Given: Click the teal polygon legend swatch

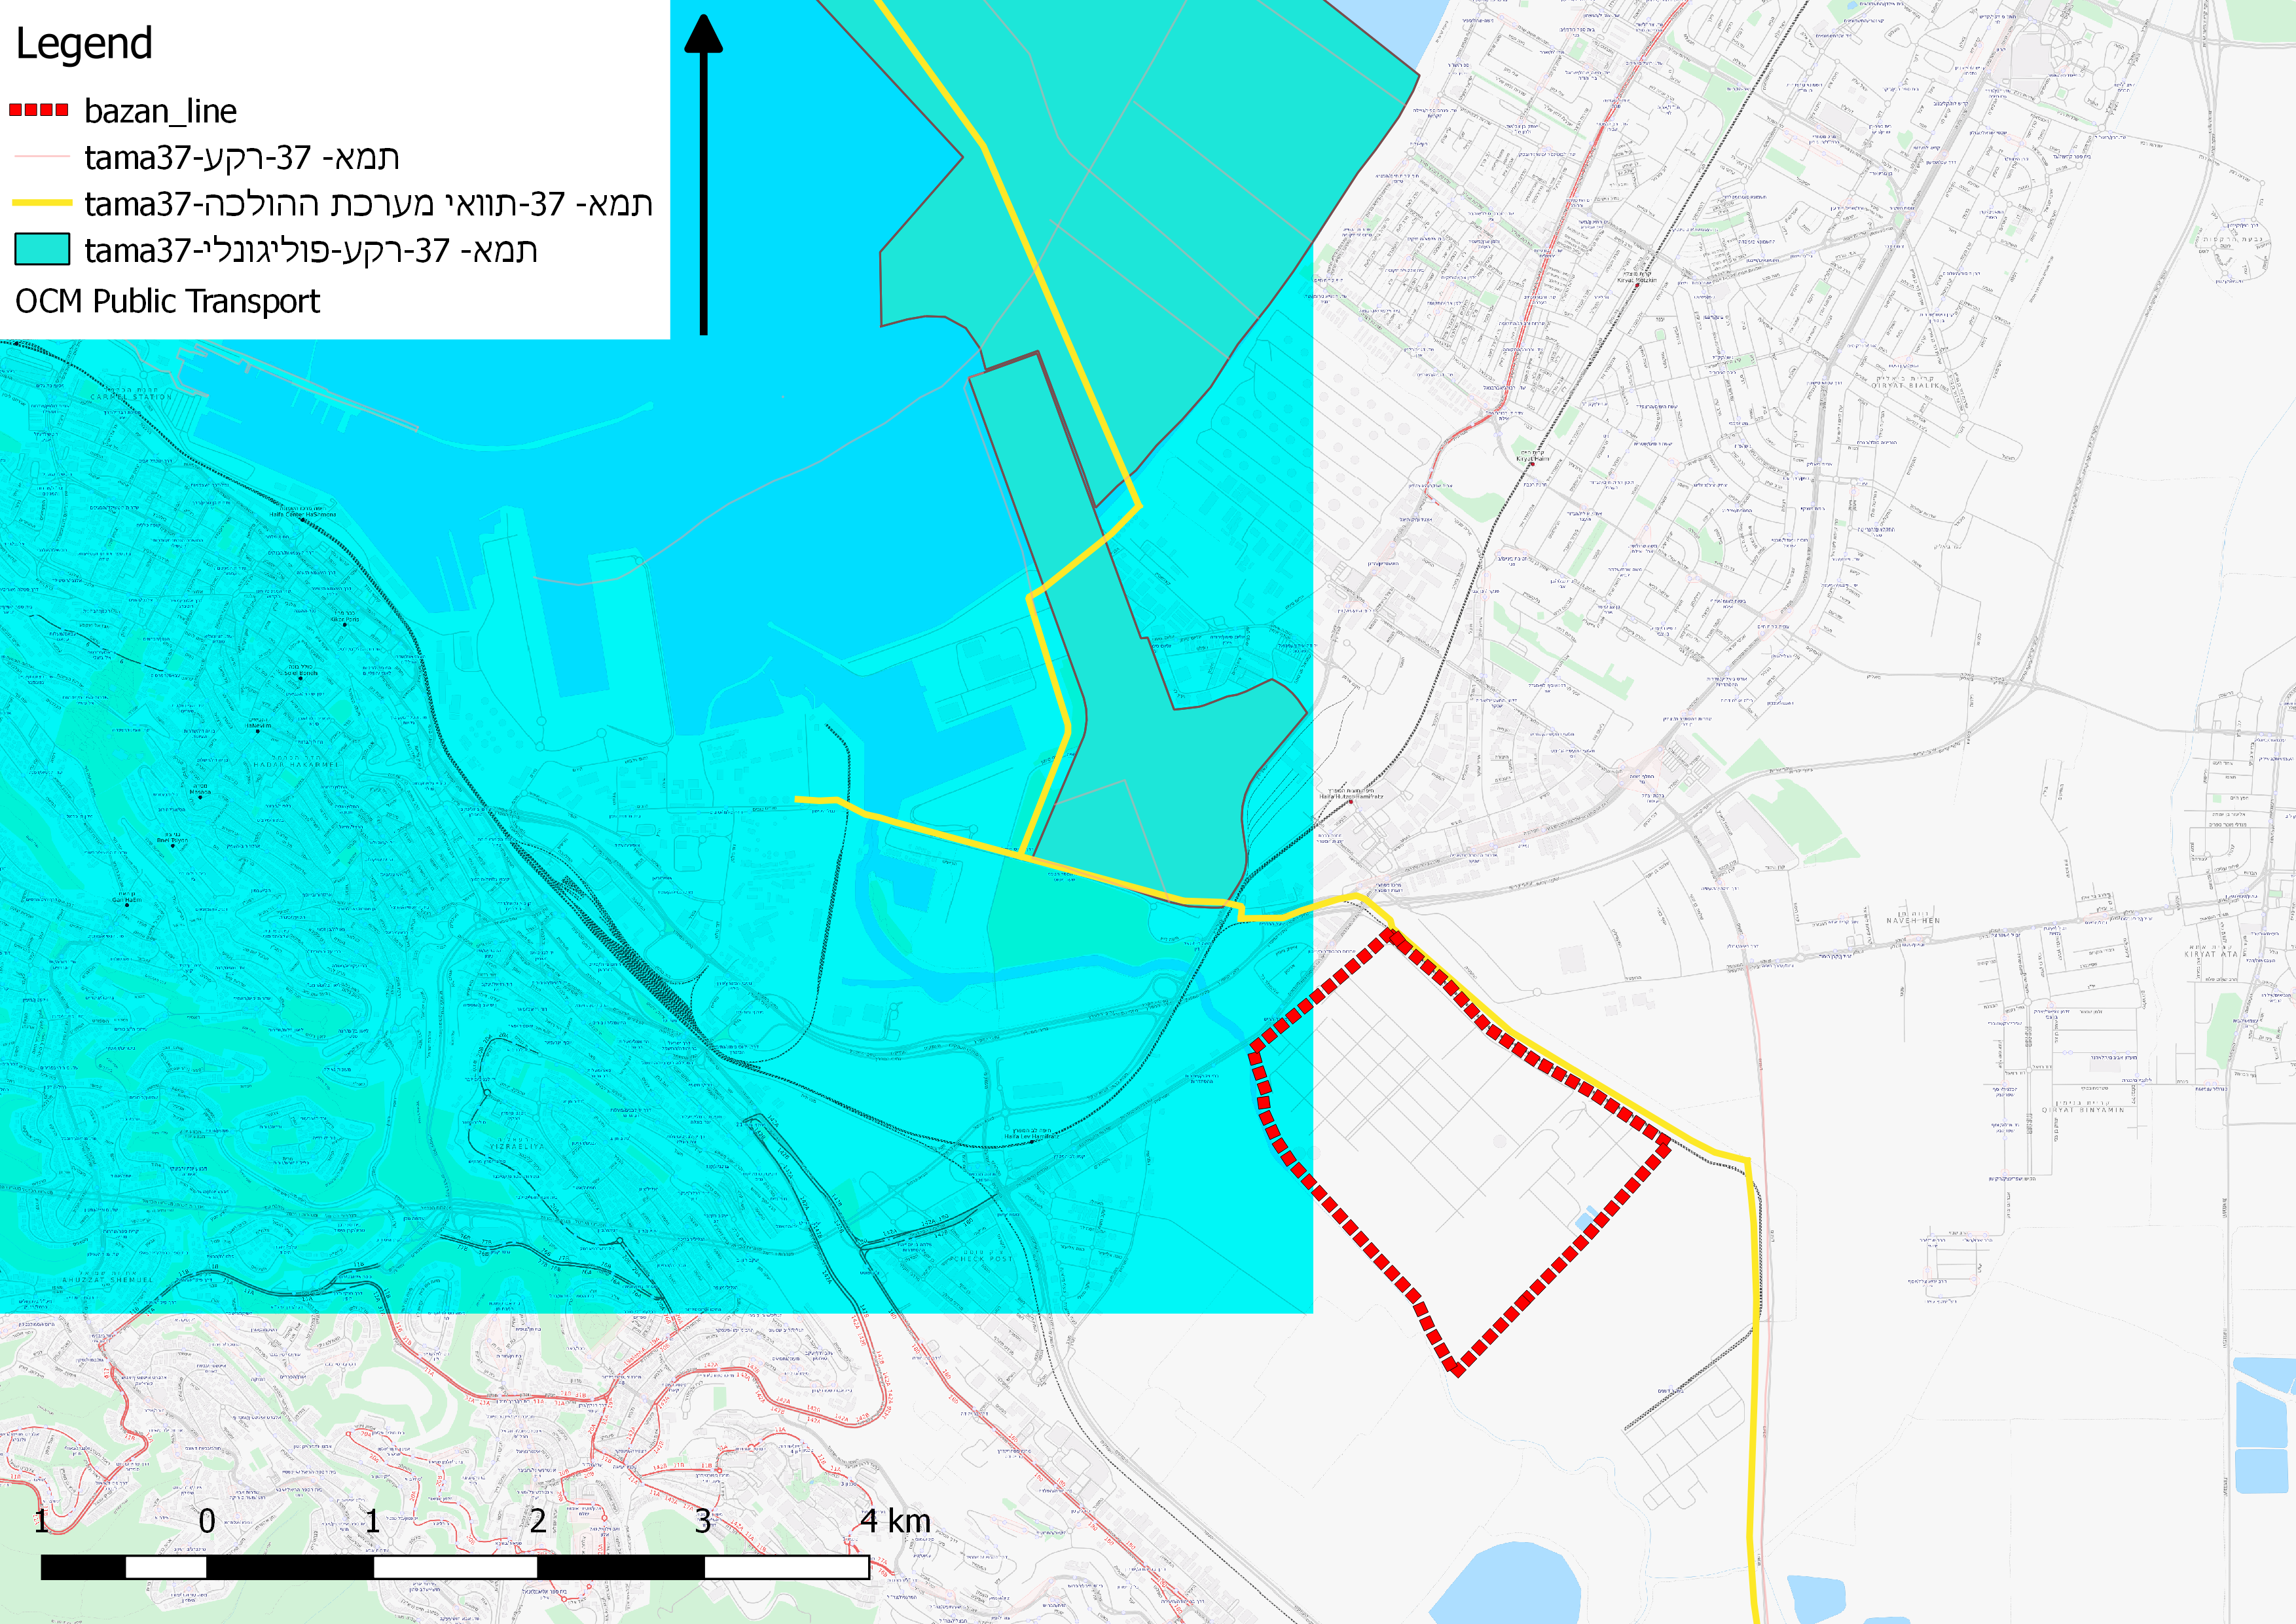Looking at the screenshot, I should 42,249.
